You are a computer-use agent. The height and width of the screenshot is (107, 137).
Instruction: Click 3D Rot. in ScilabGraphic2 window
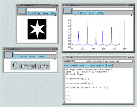[x=41, y=57]
